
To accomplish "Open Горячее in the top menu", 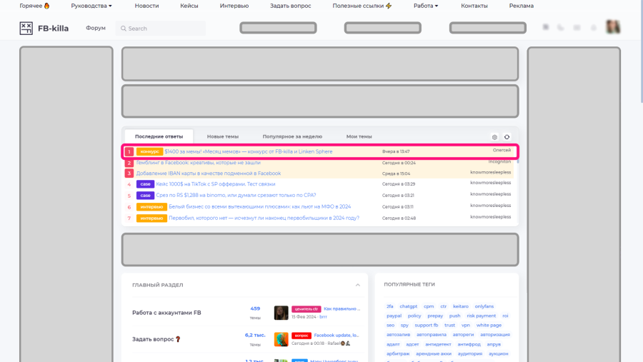I will click(34, 6).
